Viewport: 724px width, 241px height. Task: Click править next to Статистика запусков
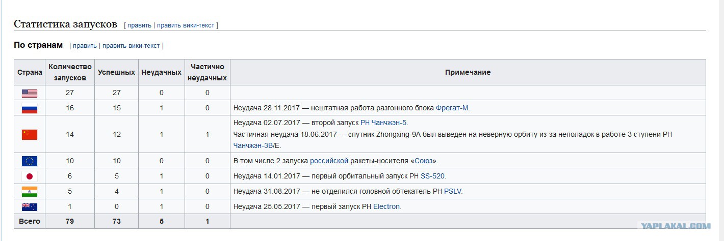(x=139, y=25)
